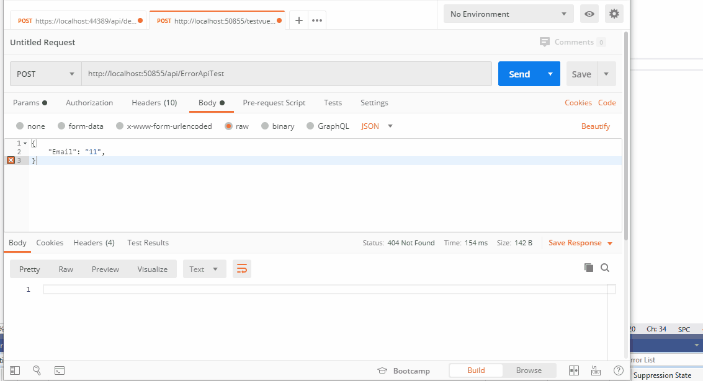Screen dimensions: 703x381
Task: Open Find and Replace magnifier bottom left
Action: 37,370
